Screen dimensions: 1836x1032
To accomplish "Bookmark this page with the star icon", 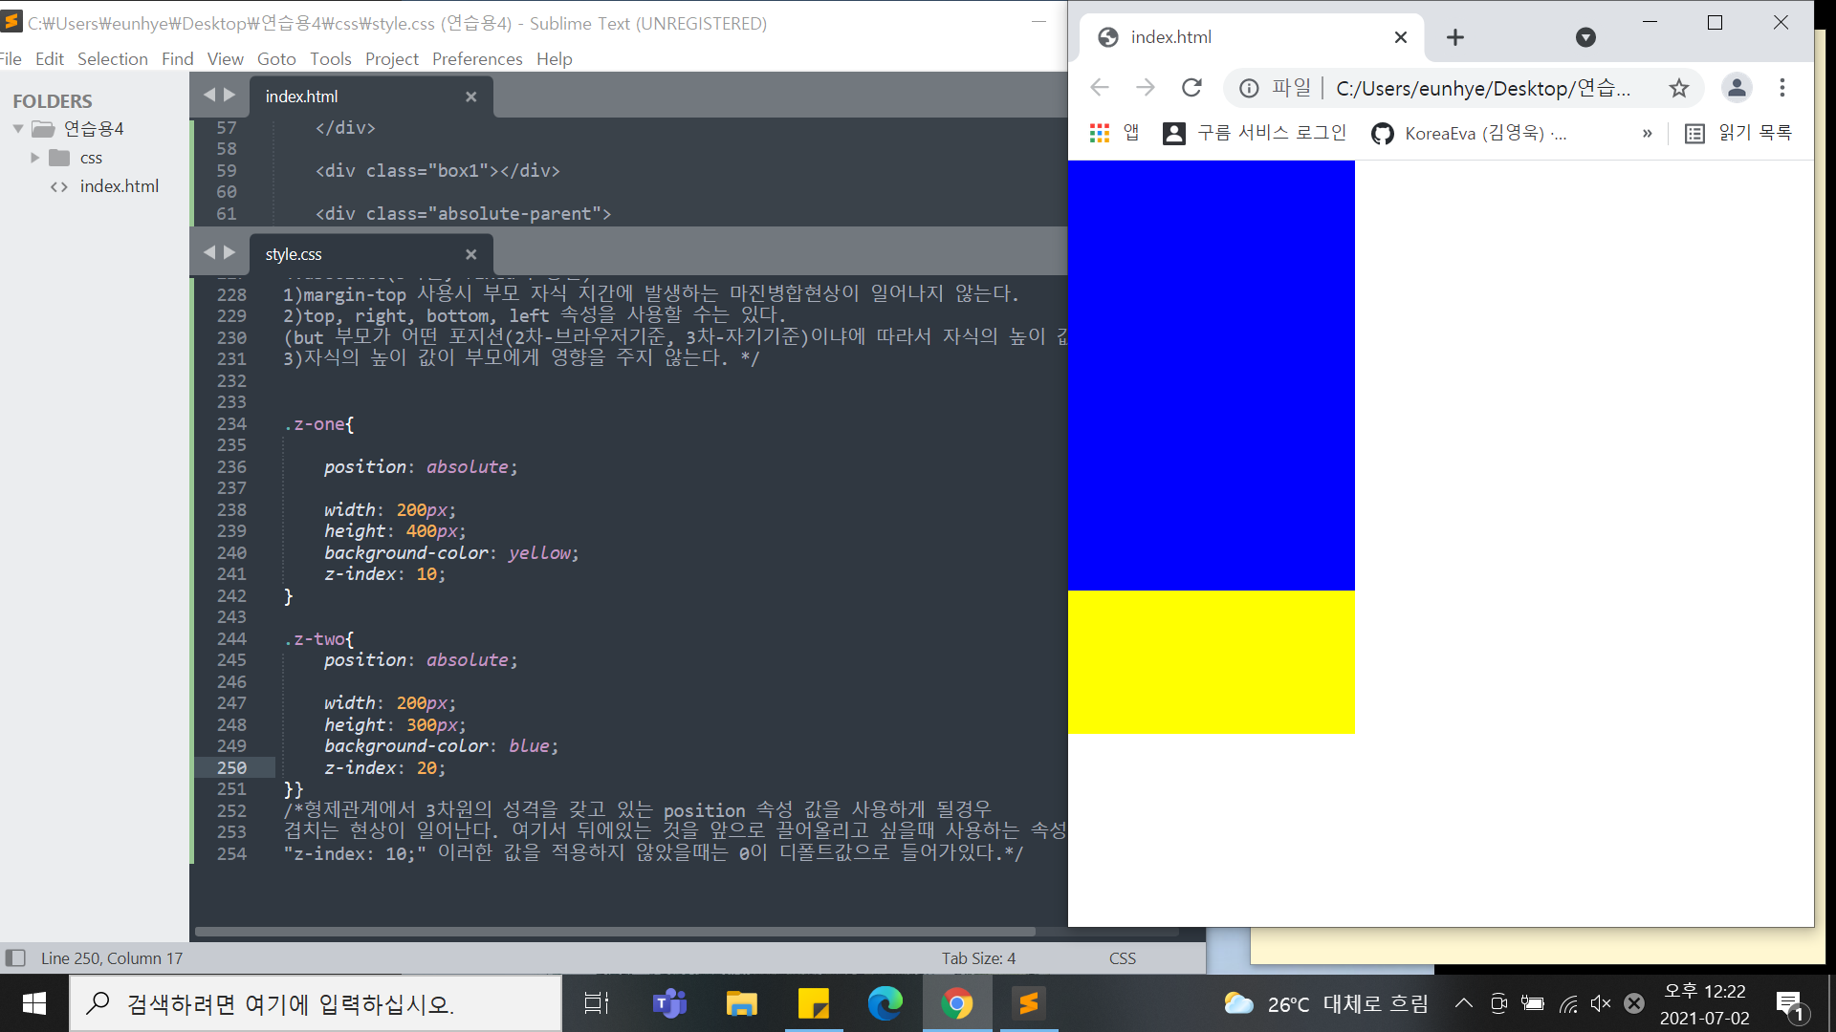I will click(1678, 88).
